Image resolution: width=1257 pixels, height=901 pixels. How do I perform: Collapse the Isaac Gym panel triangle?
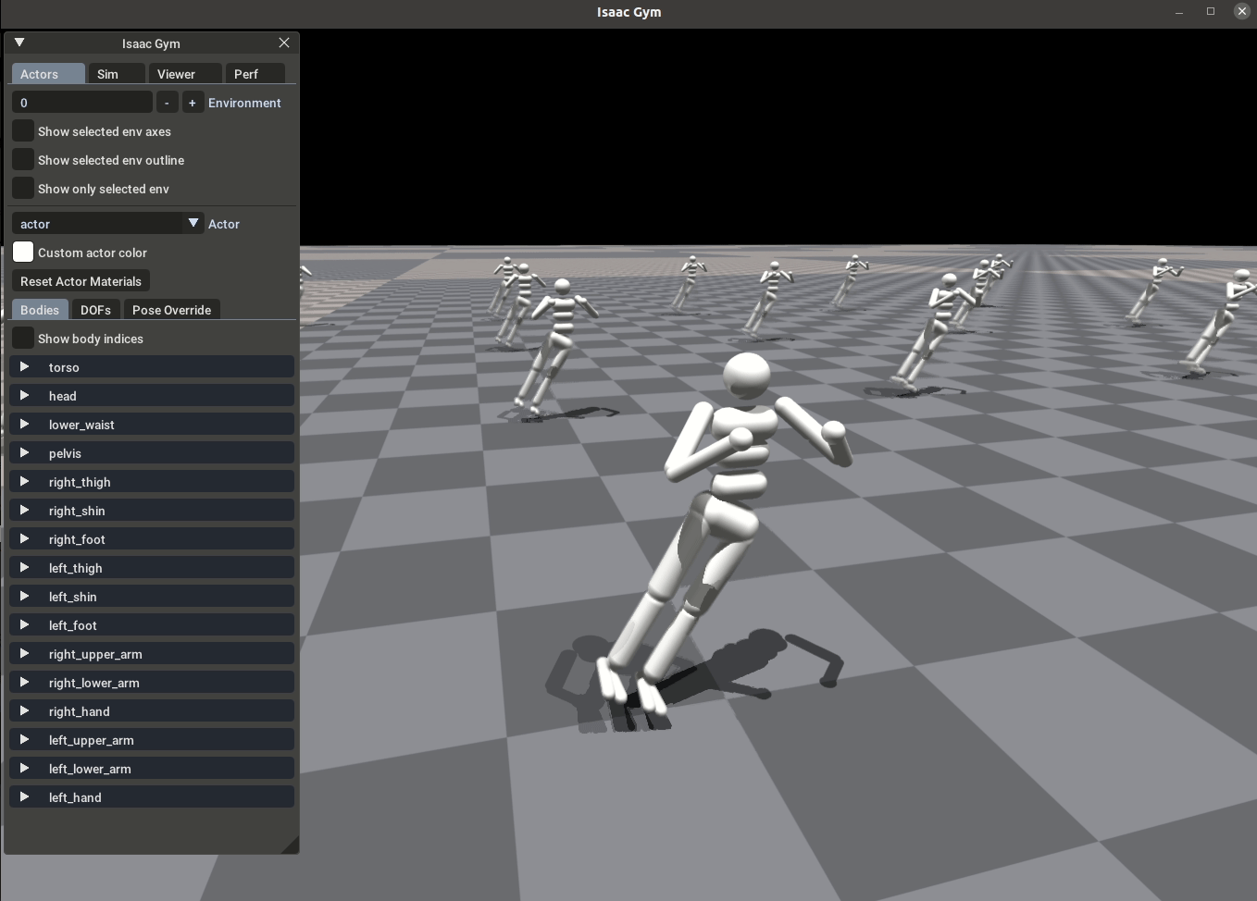point(19,43)
